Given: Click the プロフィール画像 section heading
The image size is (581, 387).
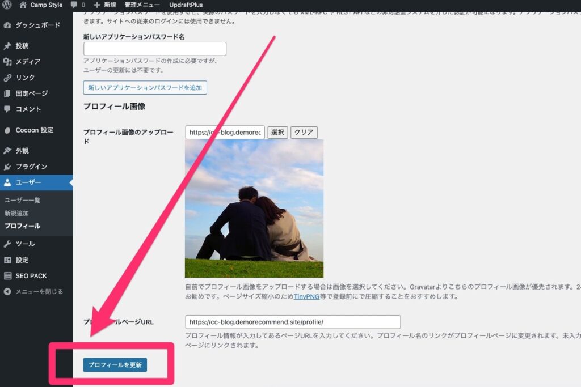Looking at the screenshot, I should click(x=114, y=107).
